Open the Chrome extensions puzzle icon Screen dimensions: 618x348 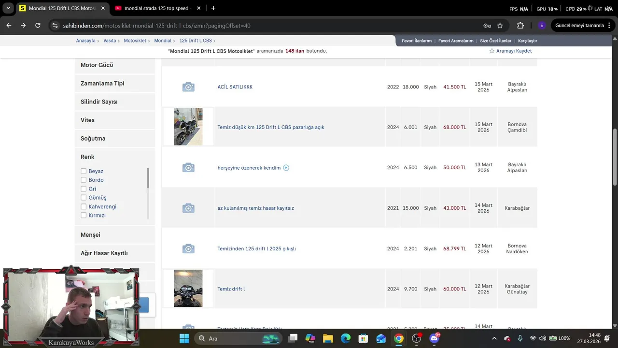pyautogui.click(x=520, y=26)
